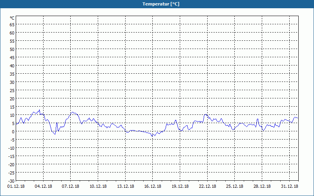
Task: Select the -25 value on the temperature axis
Action: pos(11,172)
